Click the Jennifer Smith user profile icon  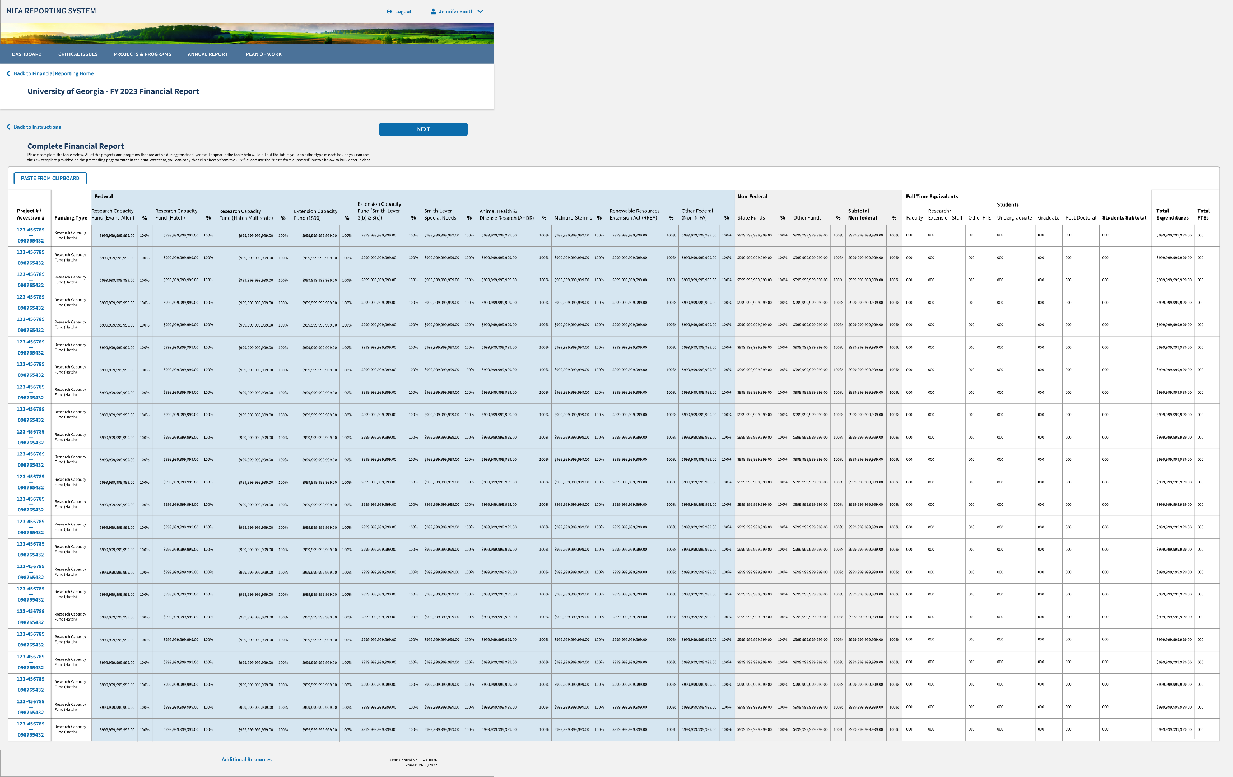[433, 12]
